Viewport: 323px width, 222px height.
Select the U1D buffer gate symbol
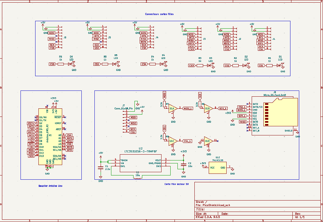pyautogui.click(x=208, y=141)
